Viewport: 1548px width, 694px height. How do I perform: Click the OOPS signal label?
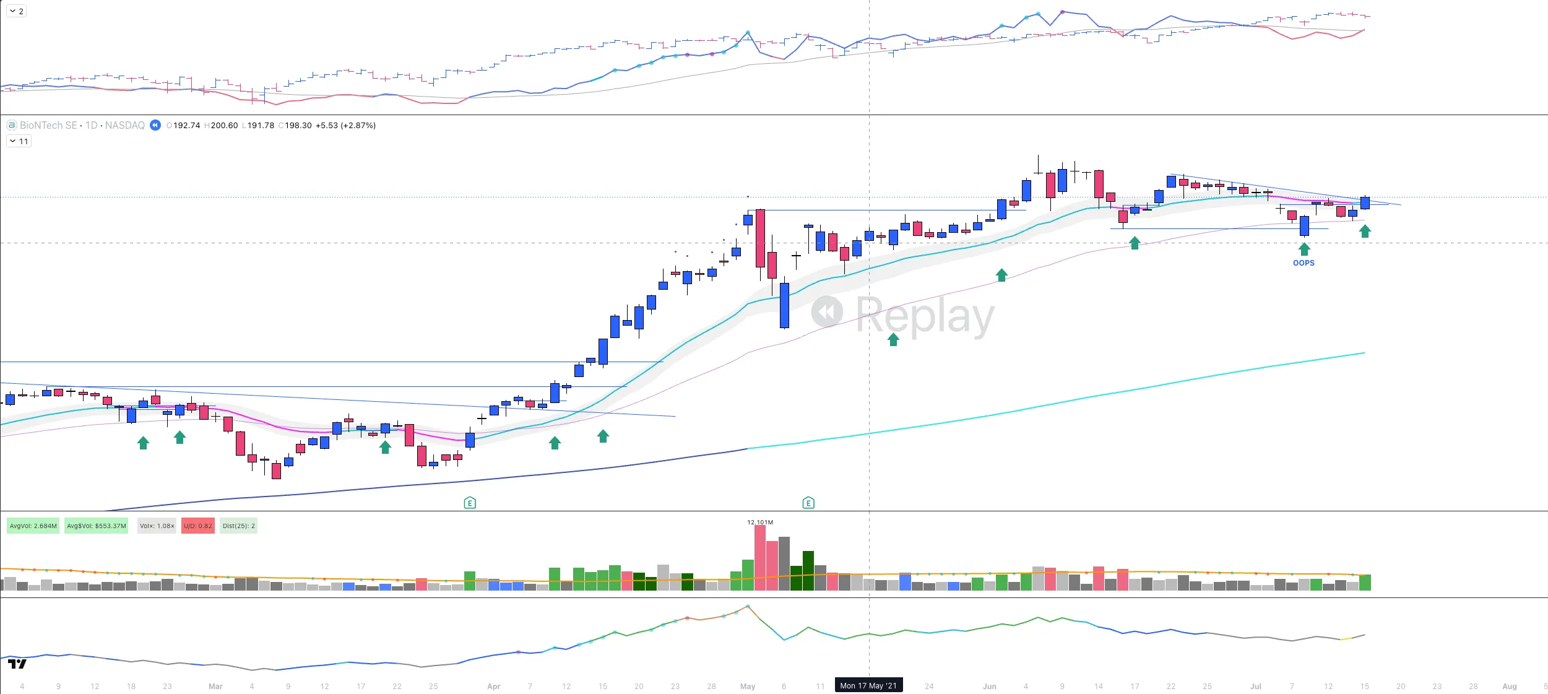1304,263
